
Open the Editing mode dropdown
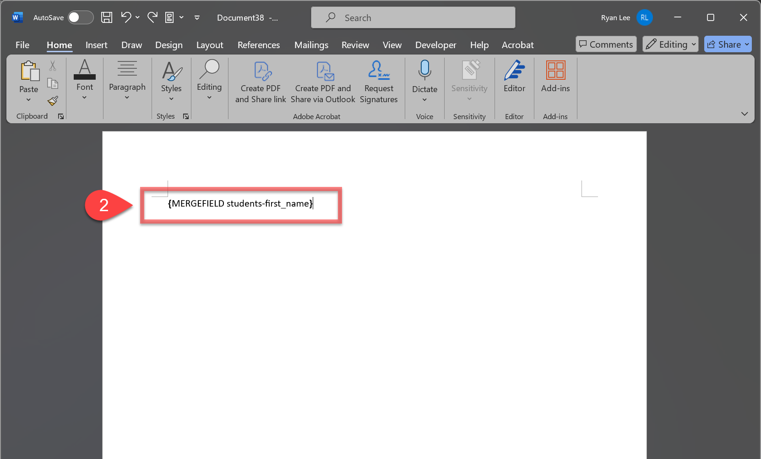[670, 44]
